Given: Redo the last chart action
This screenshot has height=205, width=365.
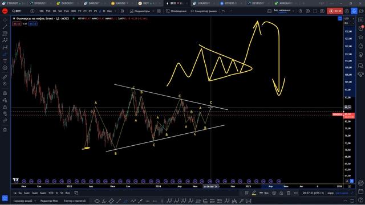Looking at the screenshot, I should click(231, 11).
